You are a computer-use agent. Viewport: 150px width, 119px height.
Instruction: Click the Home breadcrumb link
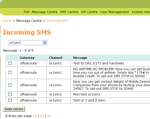7,21
